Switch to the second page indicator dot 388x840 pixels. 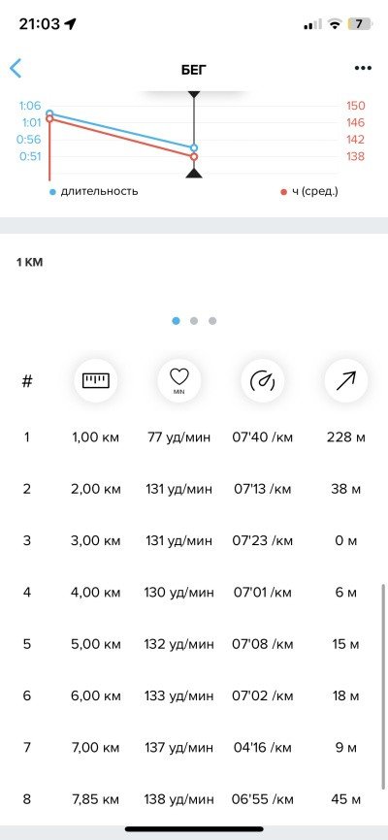(x=194, y=321)
